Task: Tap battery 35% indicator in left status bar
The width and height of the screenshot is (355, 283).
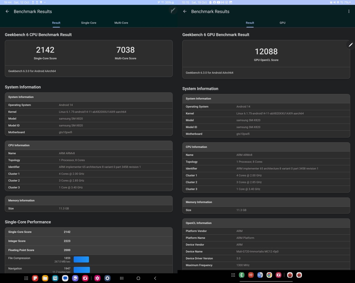Action: point(169,2)
